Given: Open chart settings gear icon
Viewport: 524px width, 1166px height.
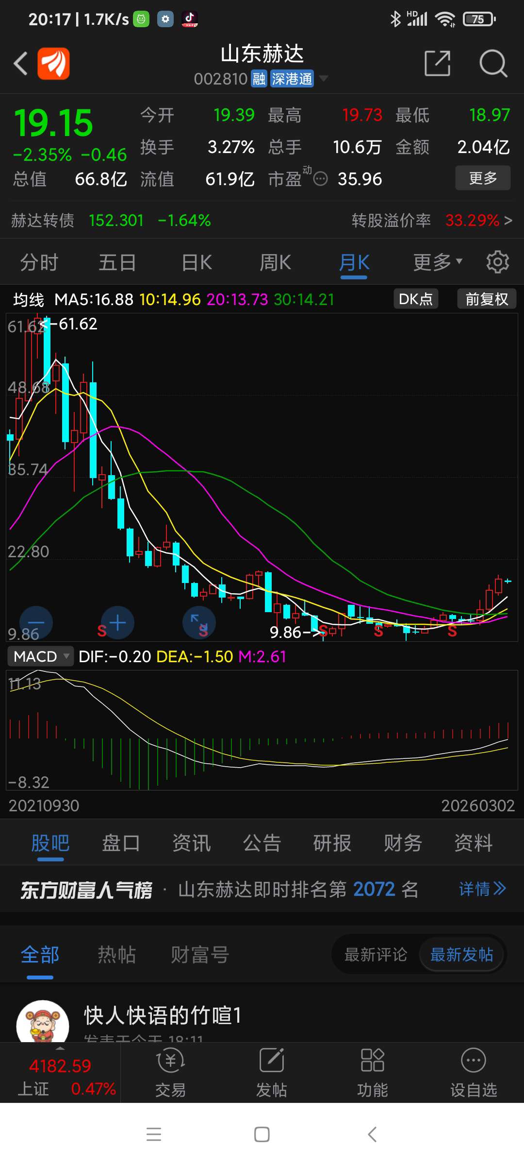Looking at the screenshot, I should tap(498, 262).
